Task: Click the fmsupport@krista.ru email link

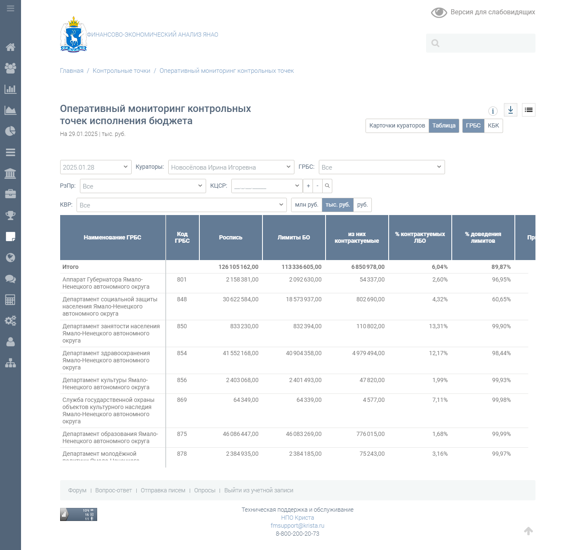Action: point(297,526)
